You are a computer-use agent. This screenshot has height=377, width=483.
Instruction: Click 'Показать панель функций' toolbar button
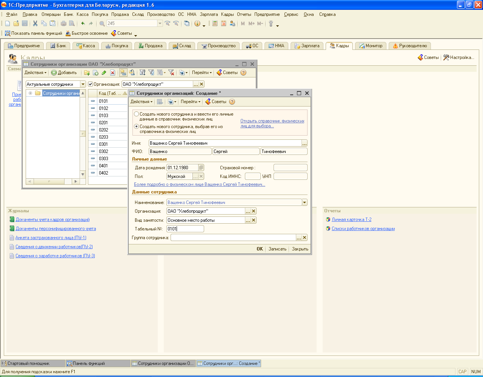click(x=33, y=33)
